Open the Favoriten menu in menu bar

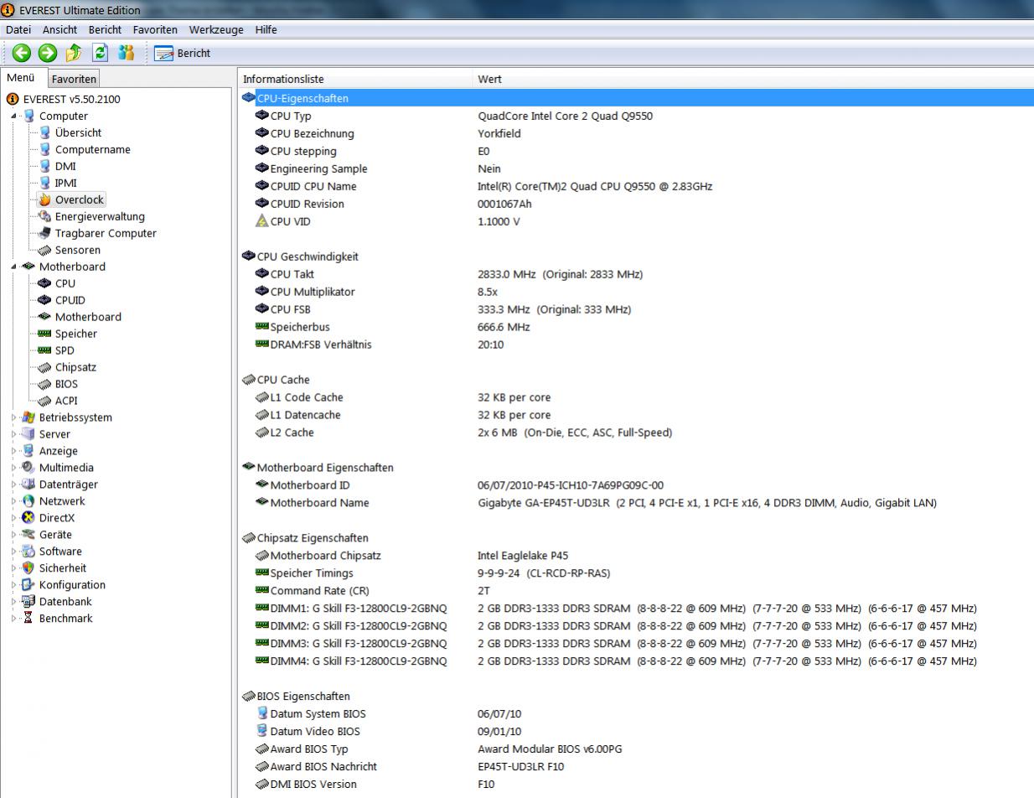(155, 29)
